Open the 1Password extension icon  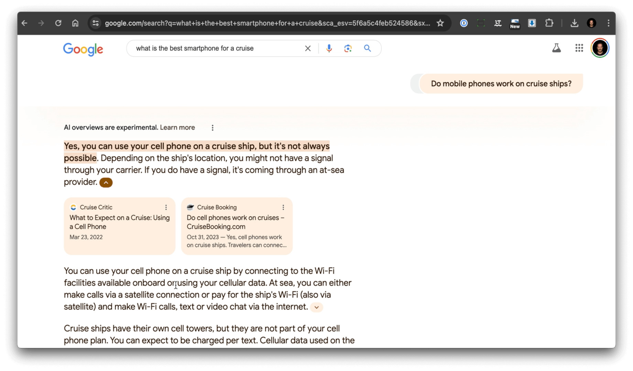[x=464, y=23]
